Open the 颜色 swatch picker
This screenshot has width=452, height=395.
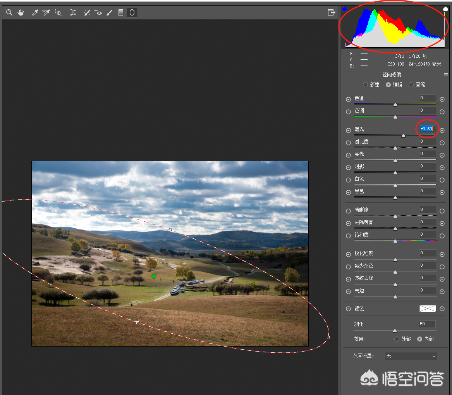(428, 309)
